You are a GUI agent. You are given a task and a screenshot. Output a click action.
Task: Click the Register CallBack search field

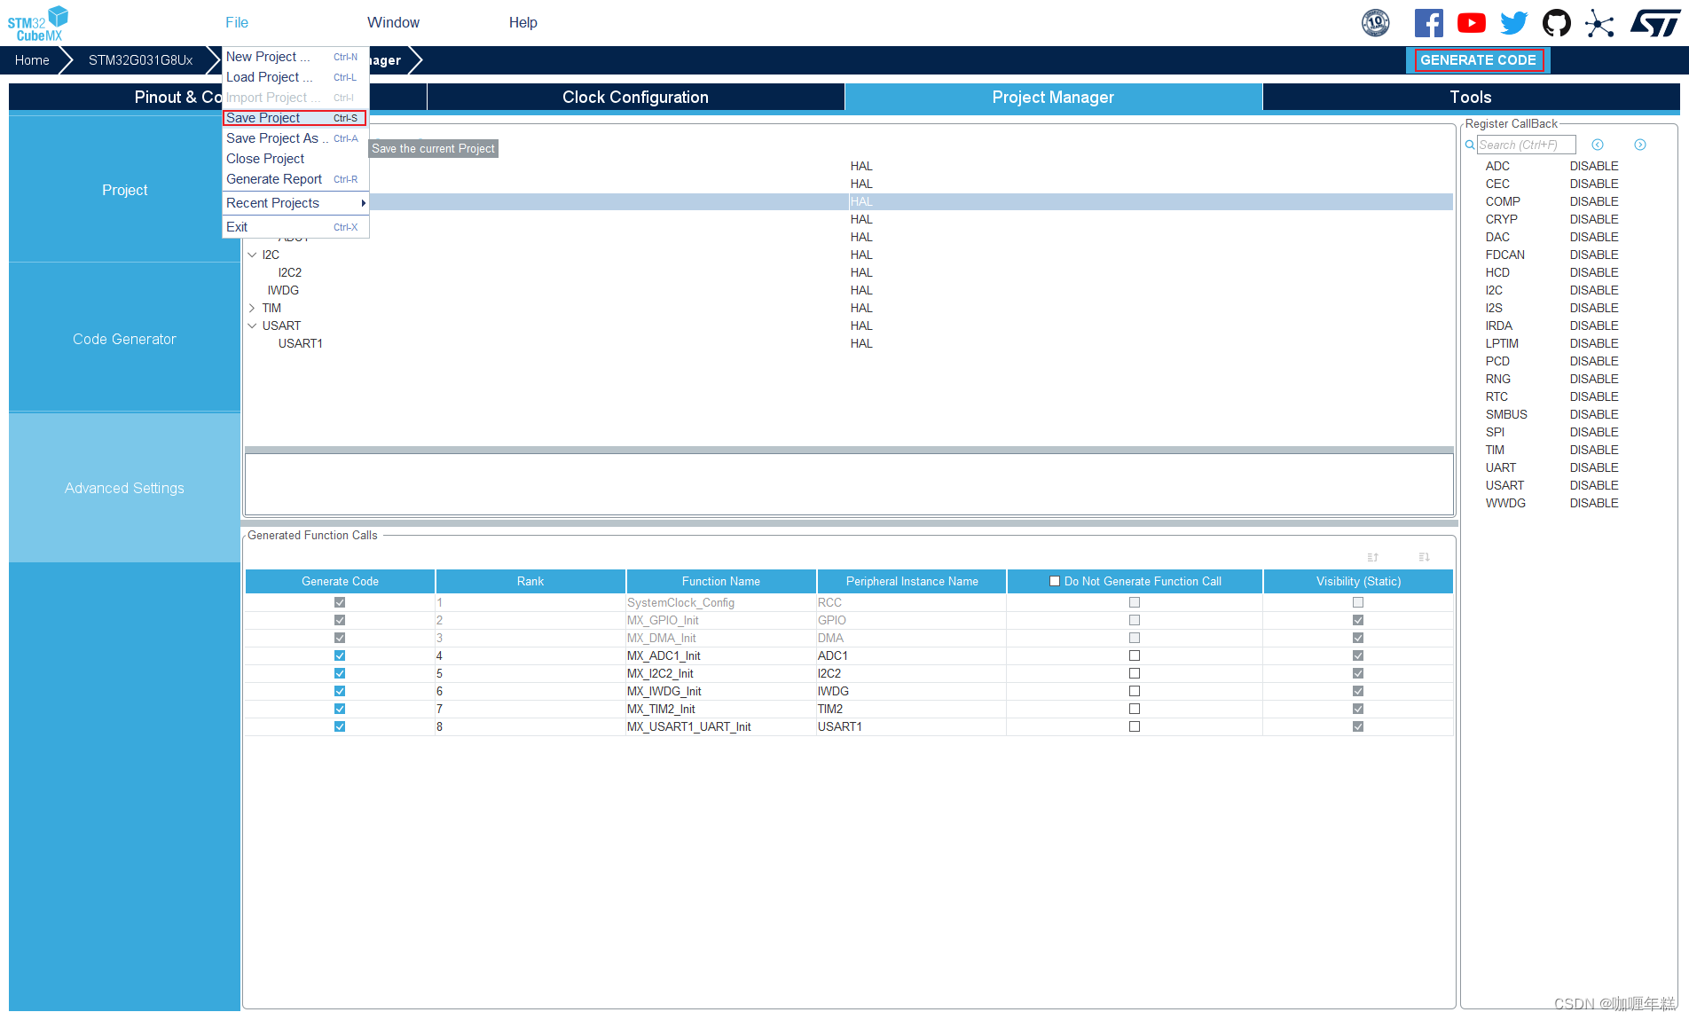(1527, 145)
